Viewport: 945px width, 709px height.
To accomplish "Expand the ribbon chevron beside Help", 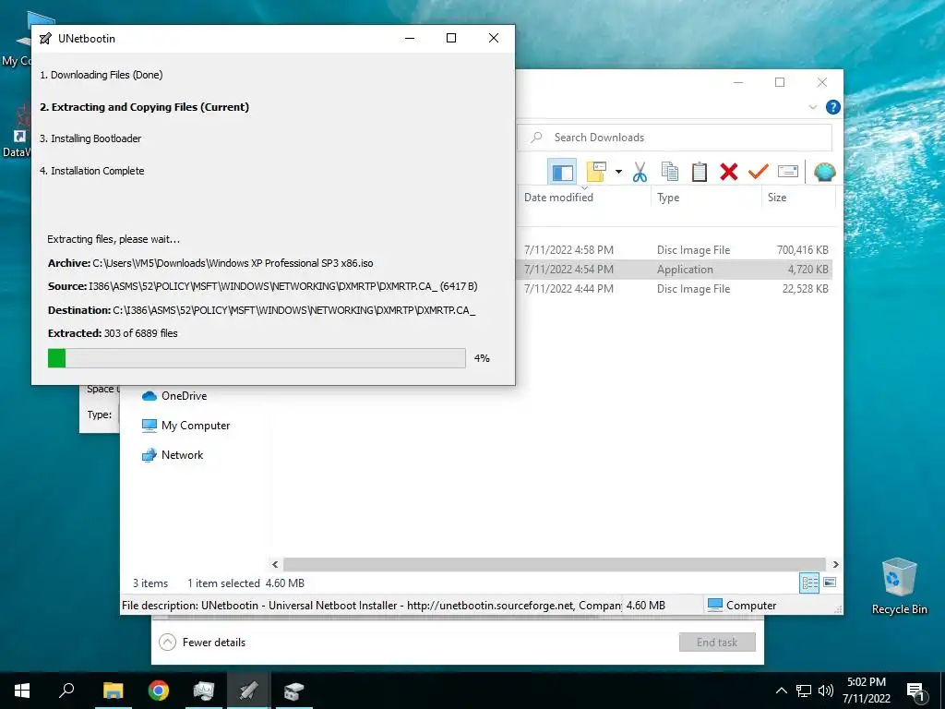I will pyautogui.click(x=812, y=107).
